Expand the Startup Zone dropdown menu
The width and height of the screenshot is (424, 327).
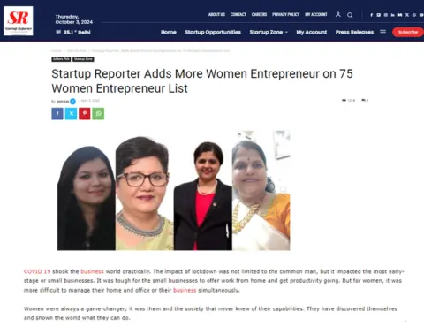269,32
